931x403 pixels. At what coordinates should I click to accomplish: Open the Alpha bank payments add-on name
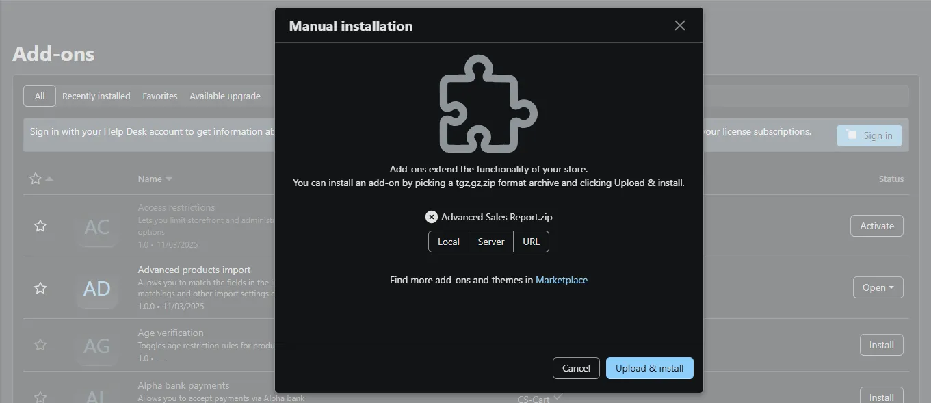click(x=183, y=385)
